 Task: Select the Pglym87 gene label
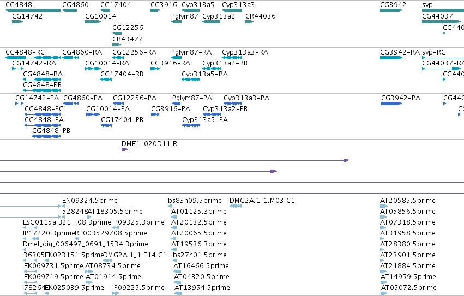(185, 16)
